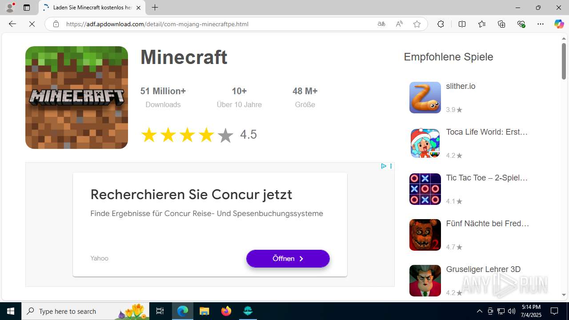This screenshot has width=569, height=320.
Task: Open the network status tray icon
Action: coord(501,311)
